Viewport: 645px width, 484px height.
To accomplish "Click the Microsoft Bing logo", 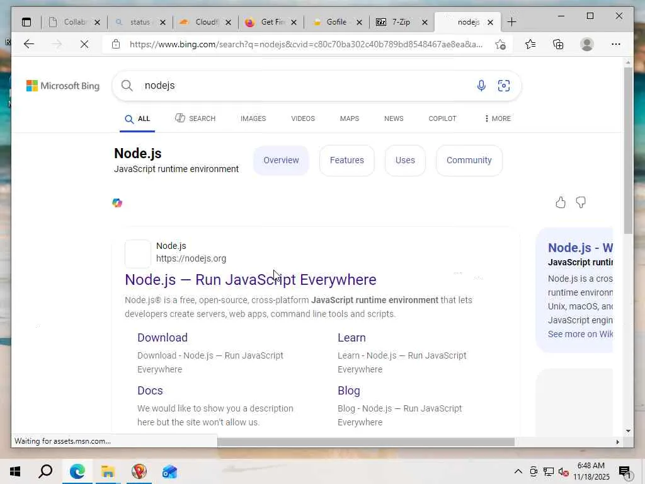I will coord(63,86).
